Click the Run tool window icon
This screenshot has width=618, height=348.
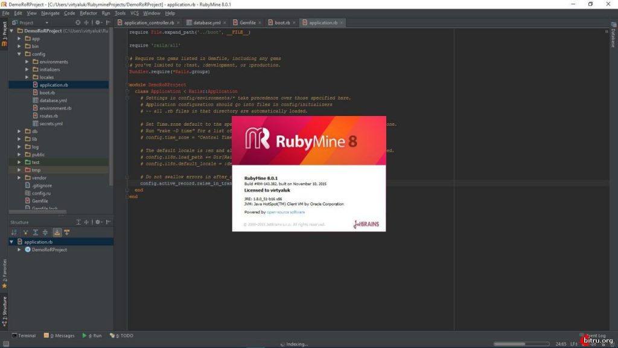[x=95, y=335]
